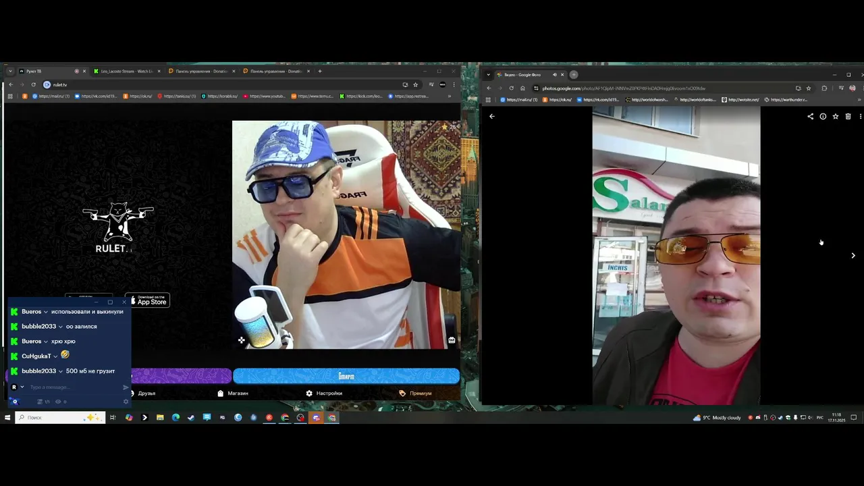Go to home page in Photos browser

522,88
